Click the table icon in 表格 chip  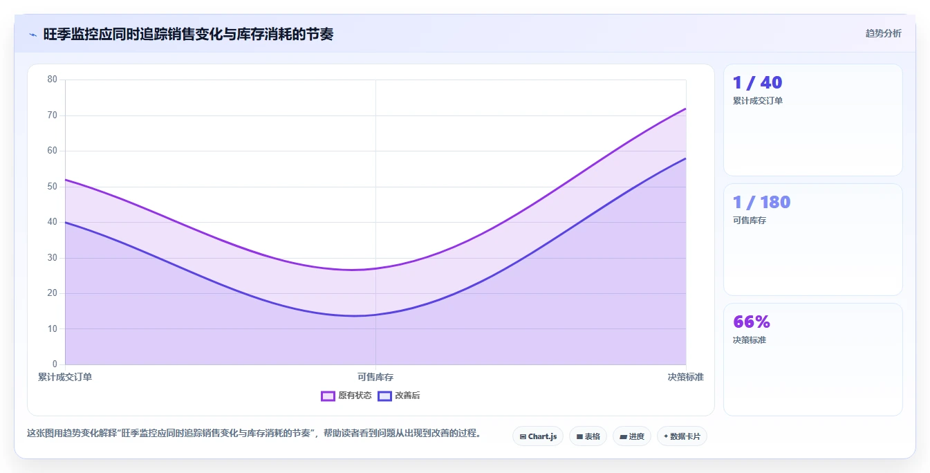pos(579,437)
